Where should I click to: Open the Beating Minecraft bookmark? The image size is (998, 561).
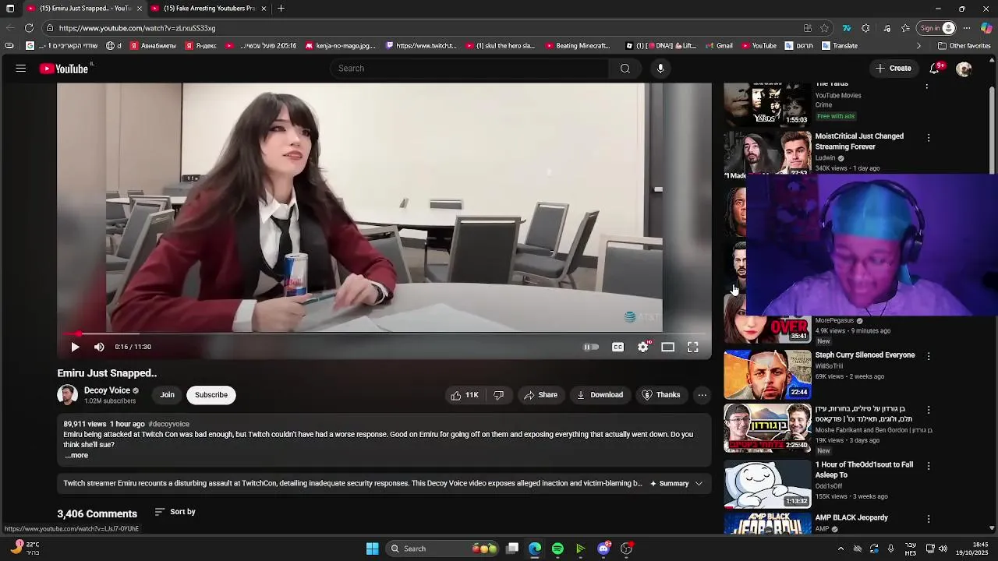pyautogui.click(x=578, y=46)
